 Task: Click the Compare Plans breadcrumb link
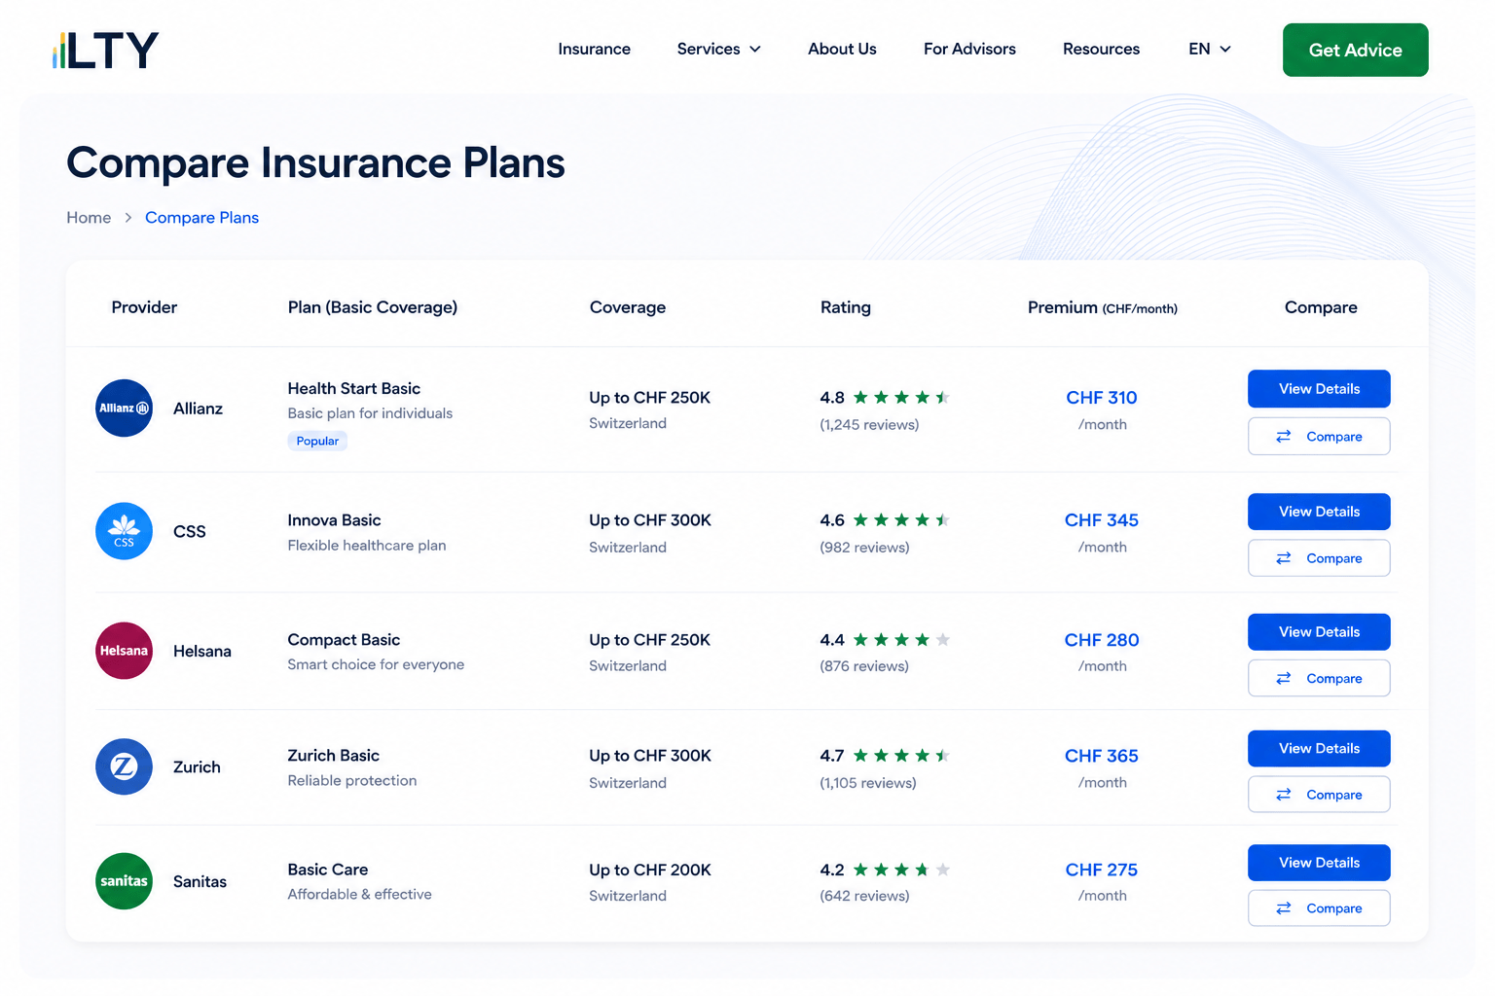click(x=201, y=218)
